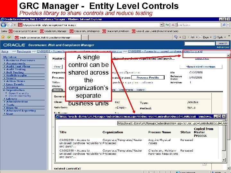Click 'Copied from Master Process' column header
231x173 pixels.
[203, 132]
